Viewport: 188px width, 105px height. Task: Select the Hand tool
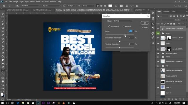point(3,81)
